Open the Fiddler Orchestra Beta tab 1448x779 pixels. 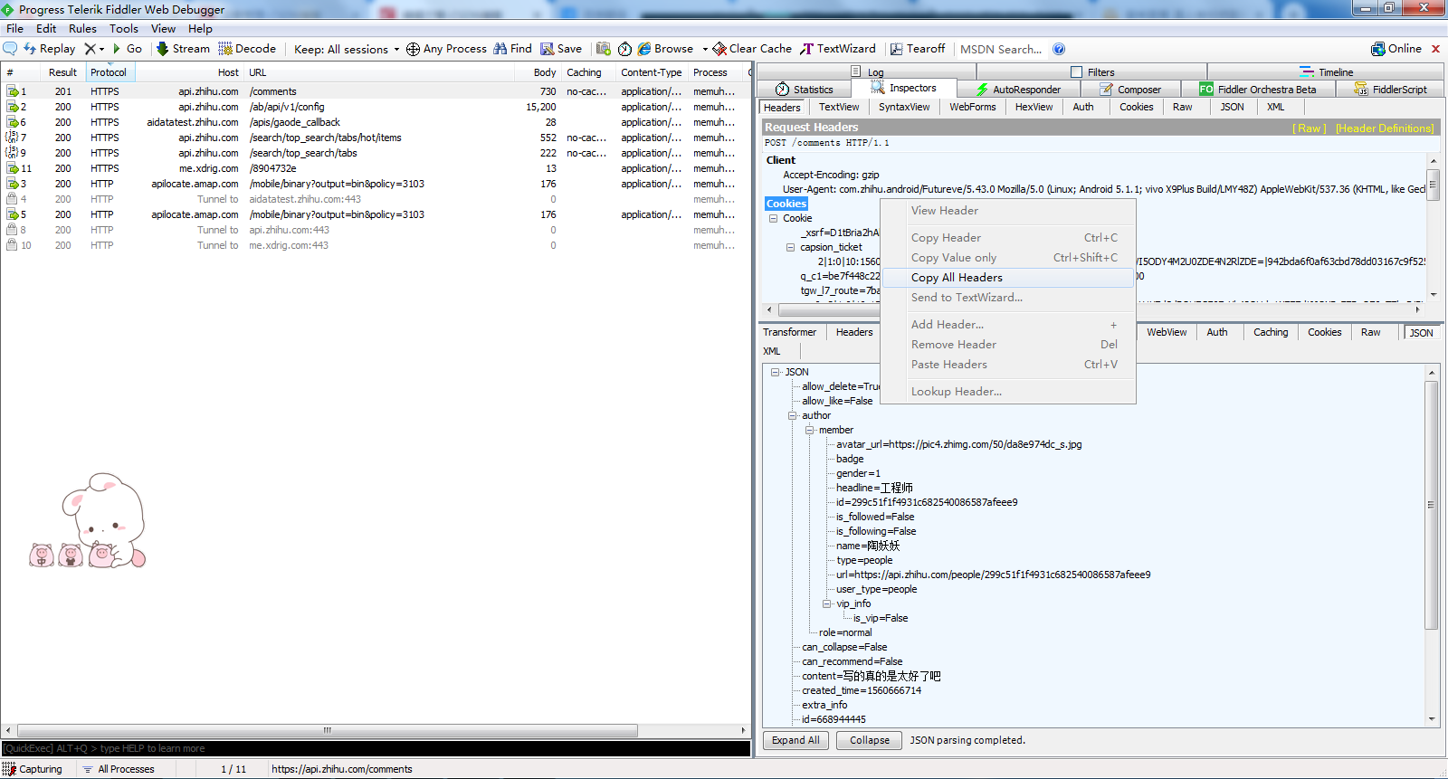(1258, 89)
